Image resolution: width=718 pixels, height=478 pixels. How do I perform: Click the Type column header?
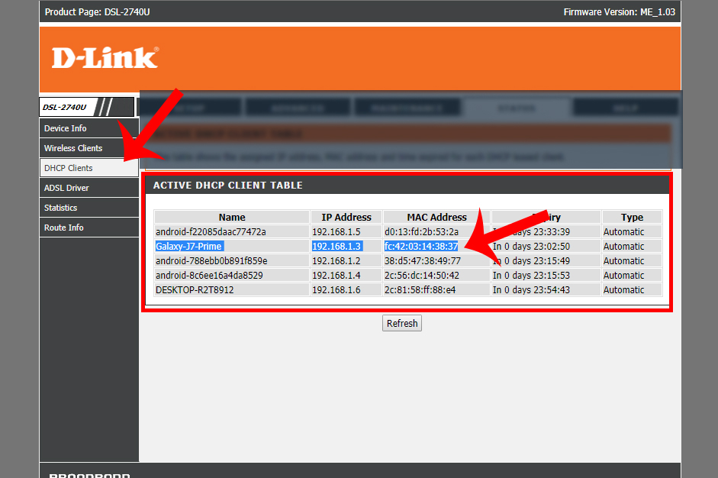pos(632,217)
